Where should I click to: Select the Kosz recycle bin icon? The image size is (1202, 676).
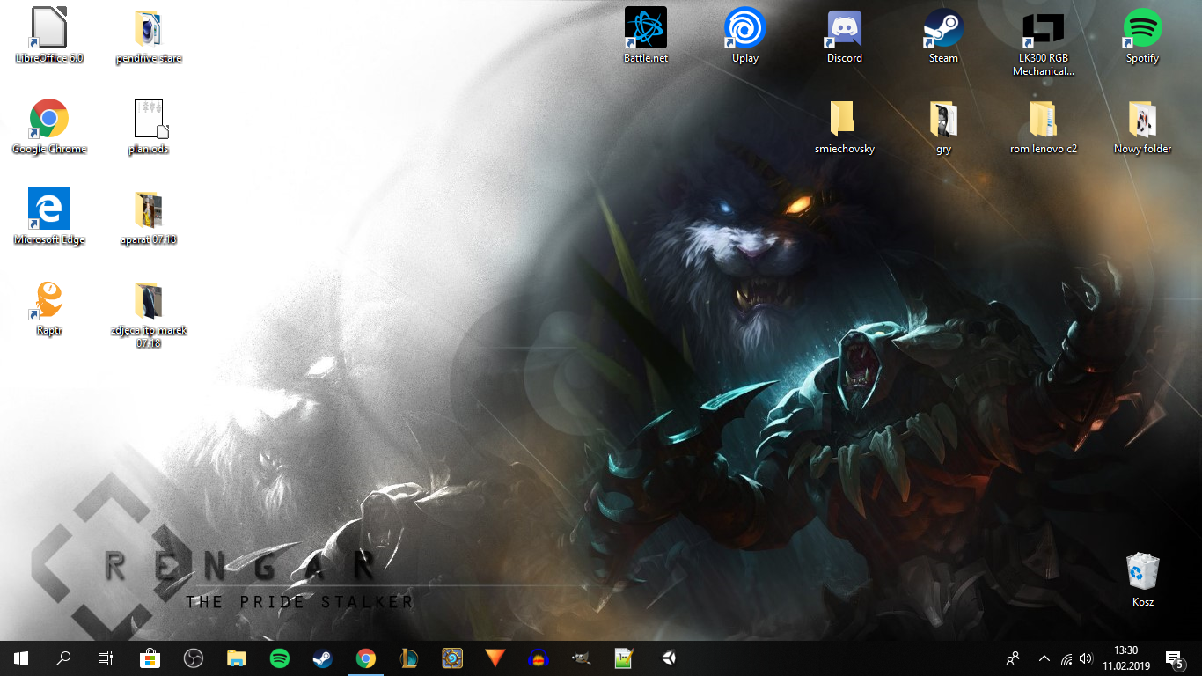[x=1143, y=579]
